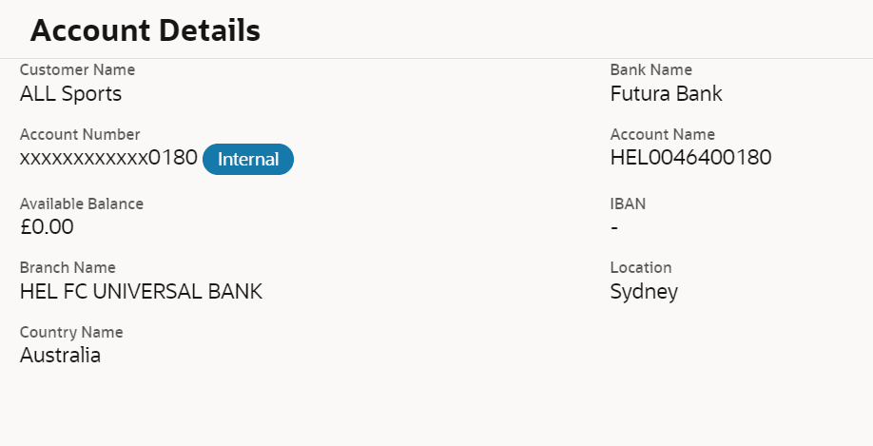Select the Australia country value
Viewport: 873px width, 446px height.
(60, 357)
